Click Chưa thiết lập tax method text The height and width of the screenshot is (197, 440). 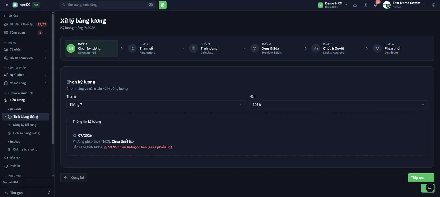click(123, 141)
